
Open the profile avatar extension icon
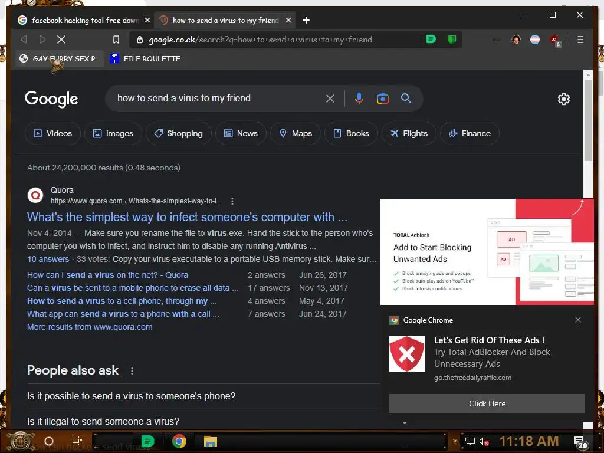pos(516,40)
